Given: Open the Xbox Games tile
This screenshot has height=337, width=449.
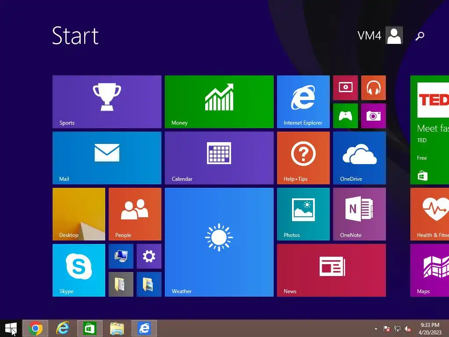Looking at the screenshot, I should tap(346, 116).
